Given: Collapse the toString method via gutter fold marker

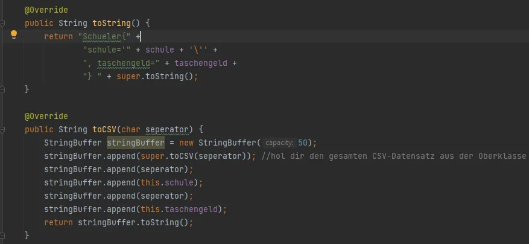Looking at the screenshot, I should click(2, 24).
